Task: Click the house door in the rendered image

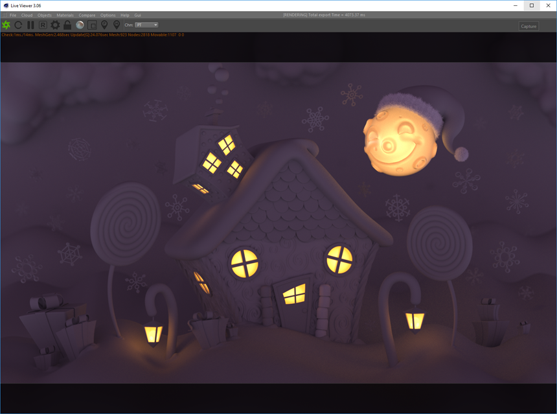Action: click(x=293, y=303)
